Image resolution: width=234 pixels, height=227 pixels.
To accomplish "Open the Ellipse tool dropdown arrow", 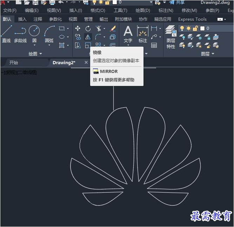I will 68,37.
